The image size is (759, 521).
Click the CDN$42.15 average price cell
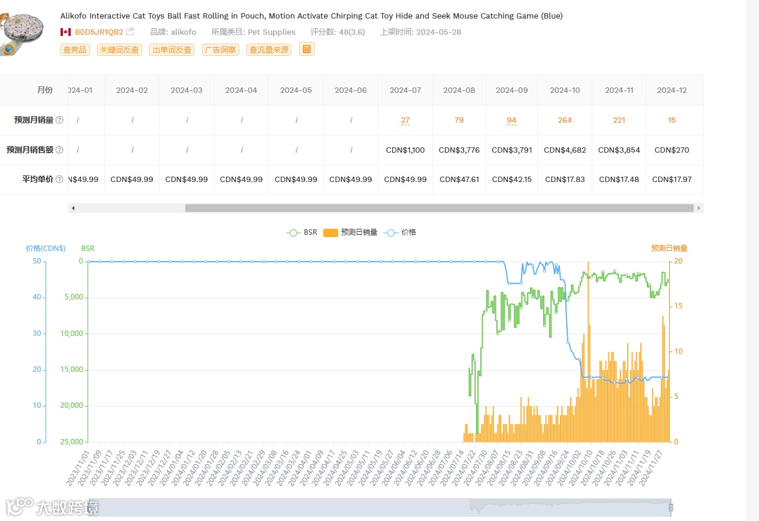pos(511,179)
